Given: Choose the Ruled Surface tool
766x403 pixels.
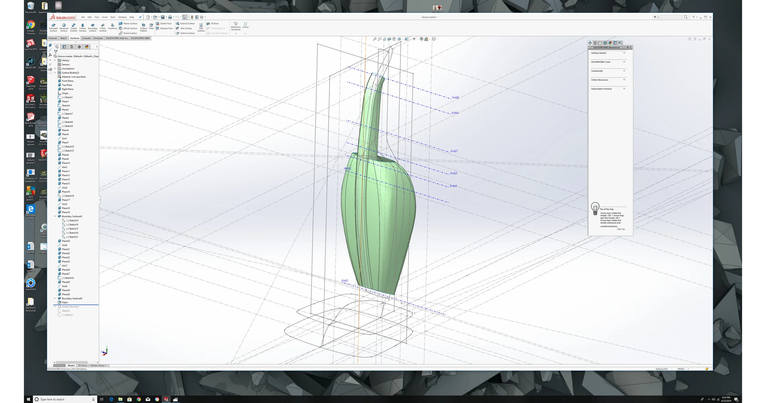Looking at the screenshot, I should [x=128, y=33].
